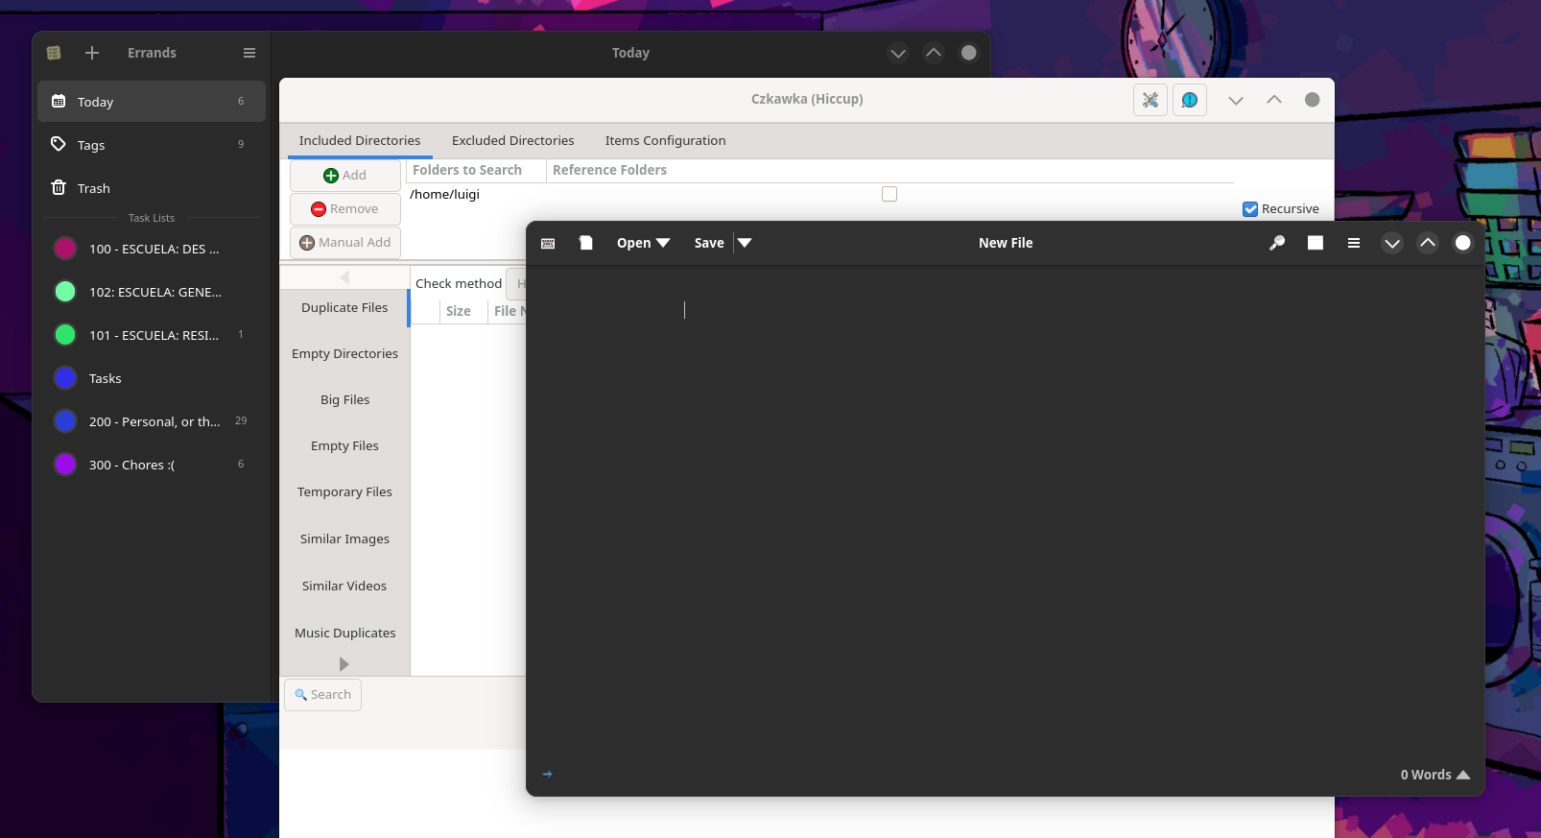Tick the reference folder checkbox for /home/luigi

(x=889, y=194)
